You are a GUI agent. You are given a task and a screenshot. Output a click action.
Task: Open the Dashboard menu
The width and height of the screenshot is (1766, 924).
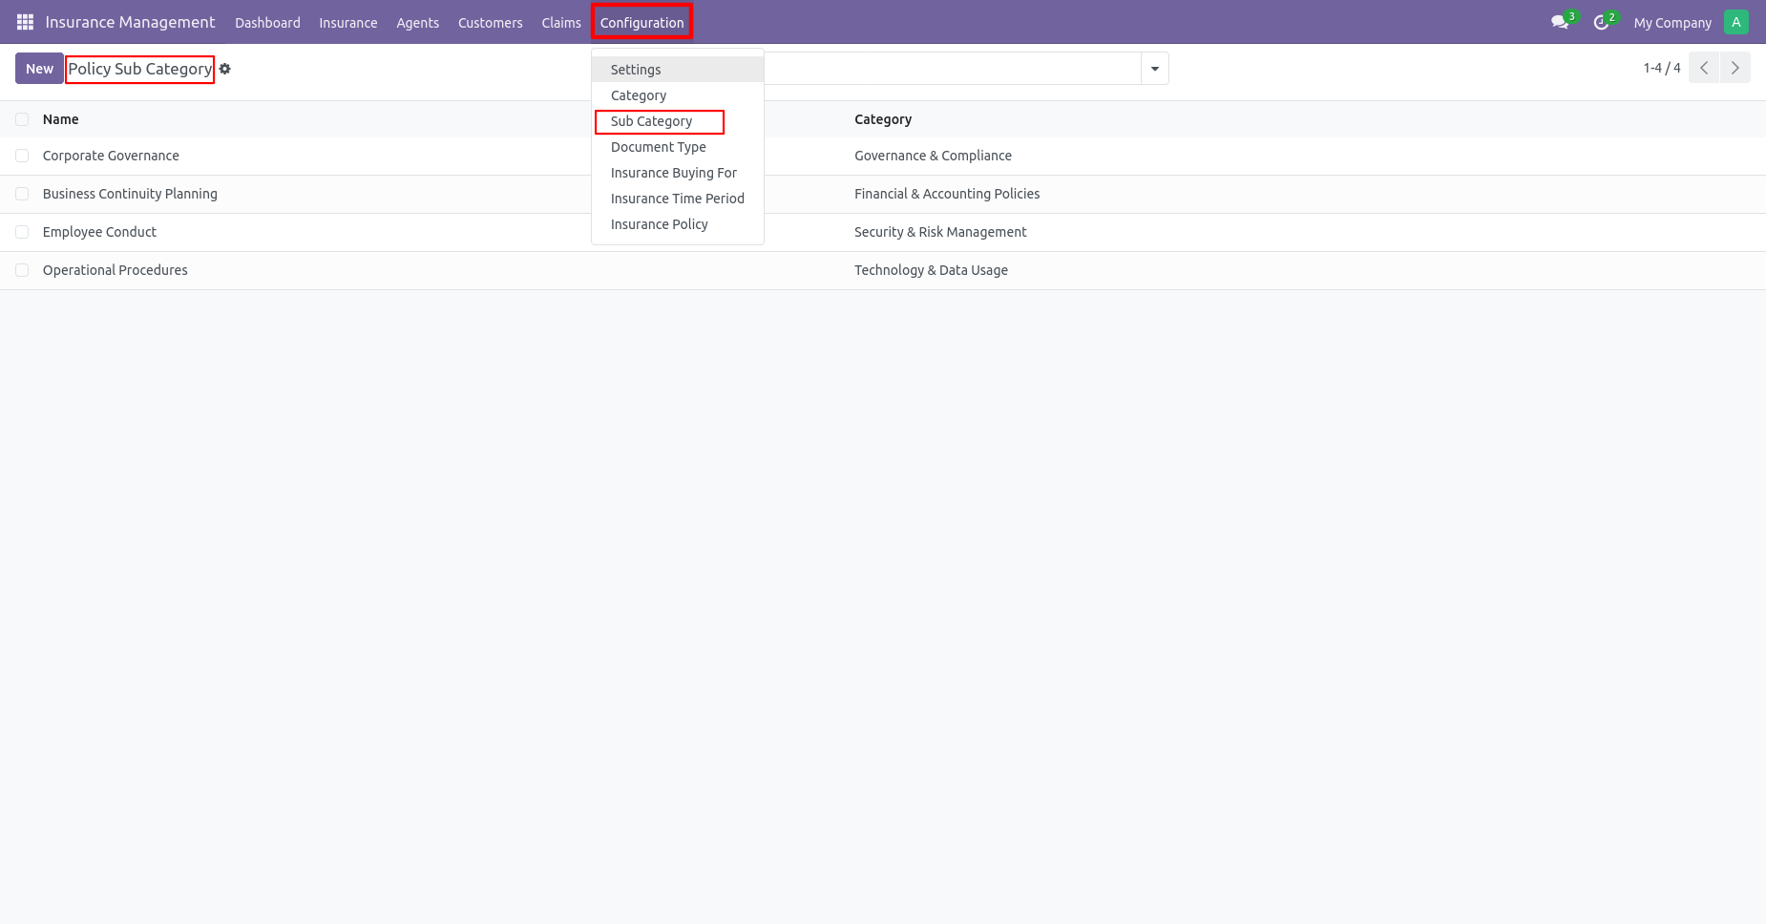click(267, 23)
